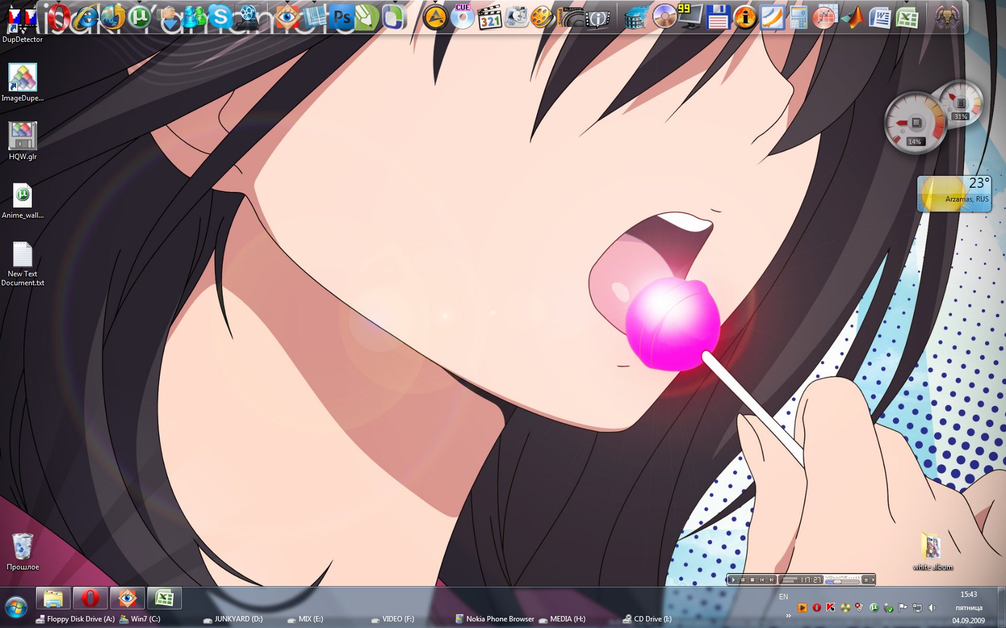The width and height of the screenshot is (1006, 628).
Task: Open the weather gadget for Arzamas
Action: point(954,193)
